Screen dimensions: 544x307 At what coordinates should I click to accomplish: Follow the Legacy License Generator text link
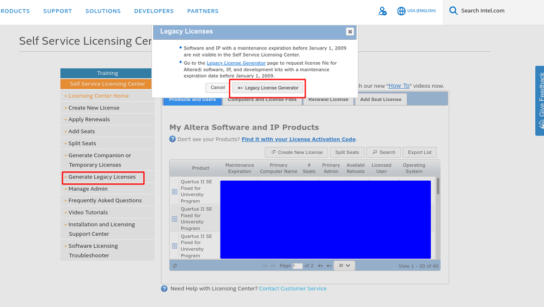pos(236,63)
